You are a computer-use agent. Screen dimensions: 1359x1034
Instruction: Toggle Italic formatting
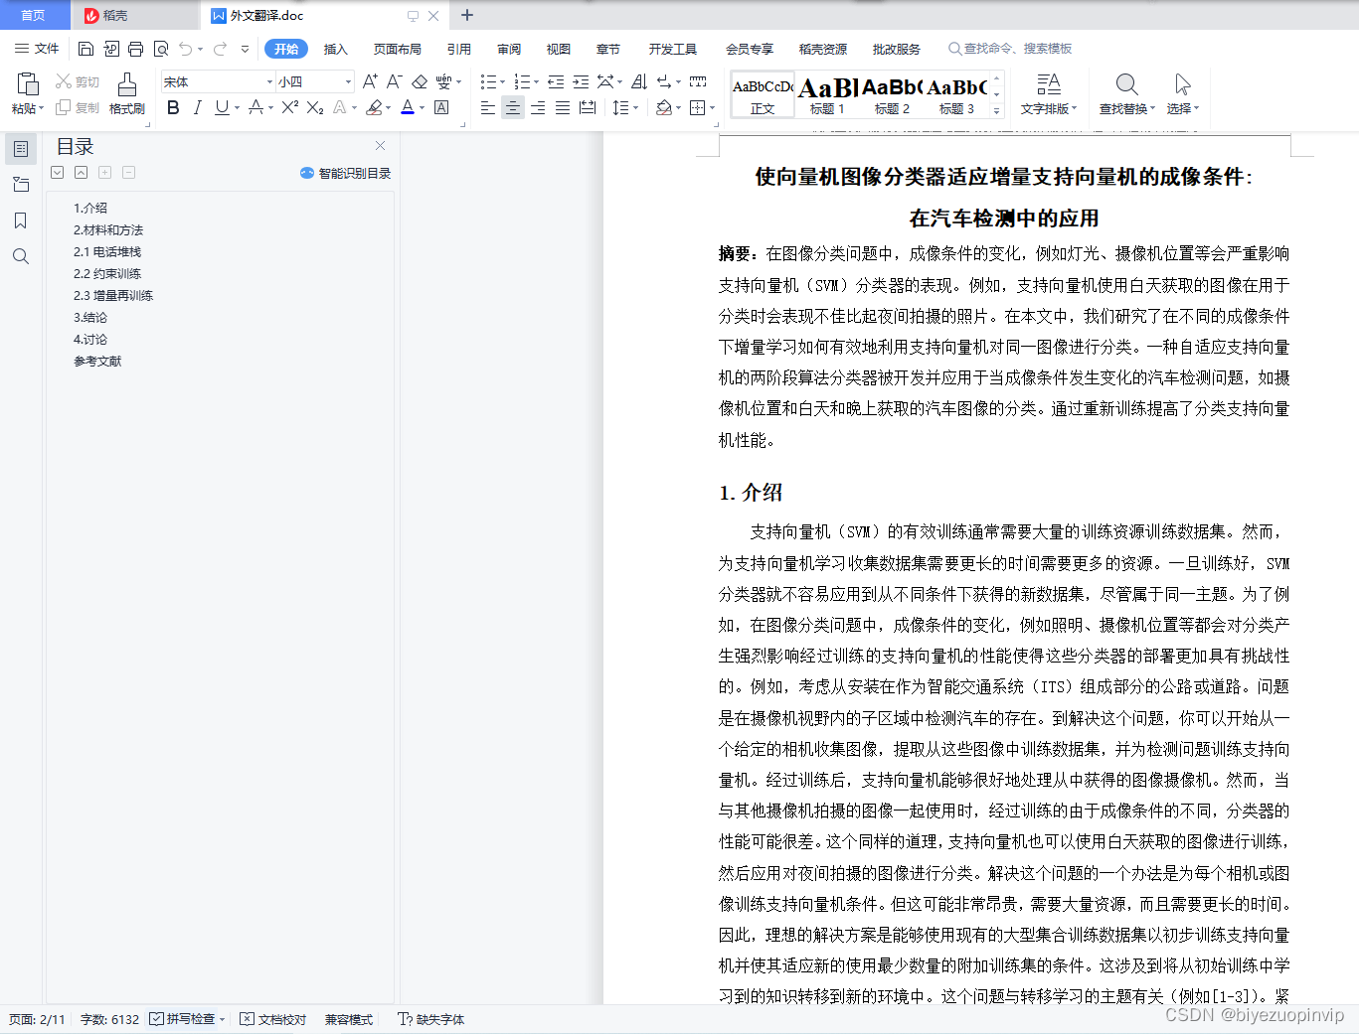[x=197, y=107]
